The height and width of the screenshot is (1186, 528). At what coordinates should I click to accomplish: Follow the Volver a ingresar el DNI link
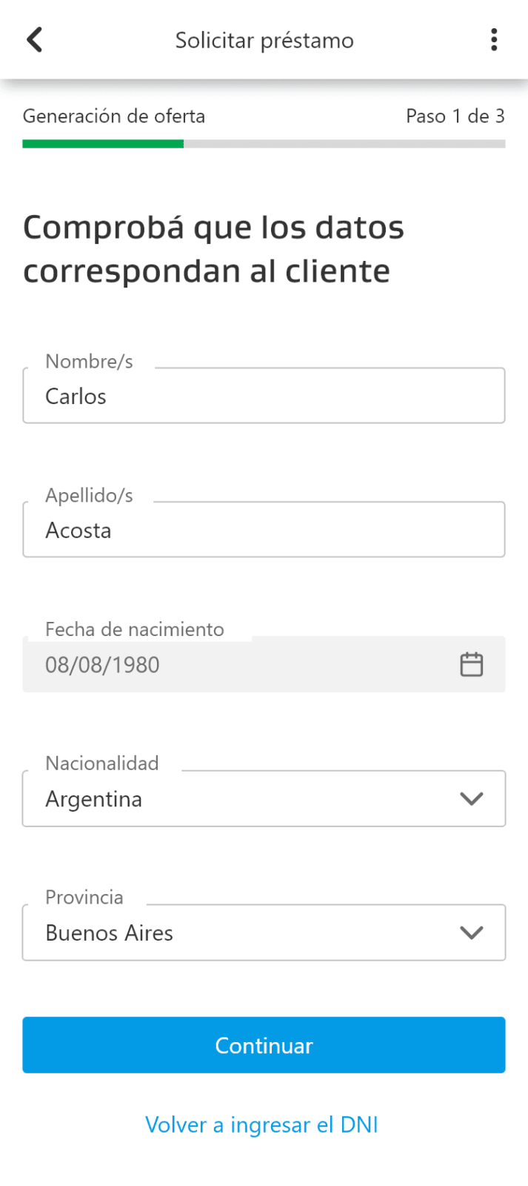(x=261, y=1124)
